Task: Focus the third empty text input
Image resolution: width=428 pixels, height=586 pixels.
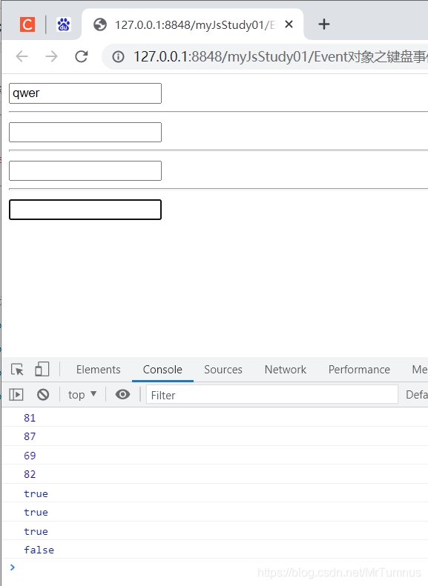Action: (85, 171)
